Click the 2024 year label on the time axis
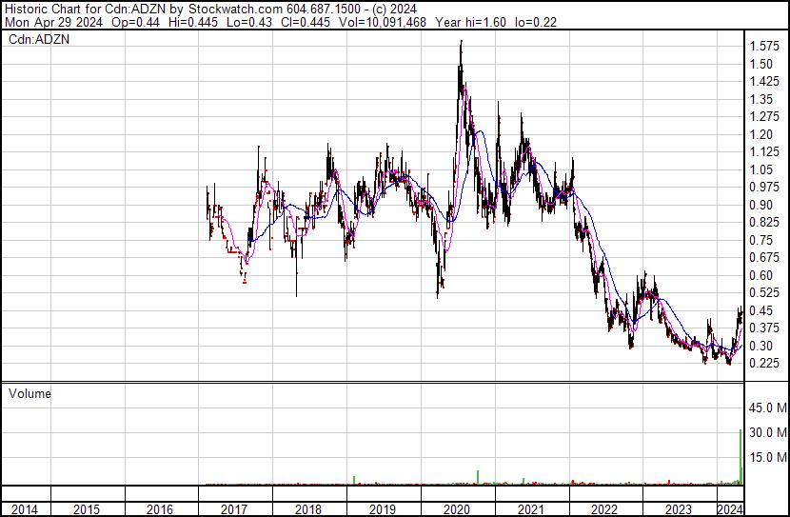Screen dimensions: 790x517 (730, 509)
